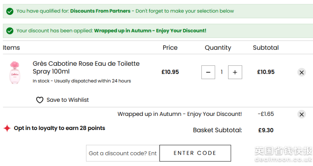This screenshot has width=313, height=166.
Task: Click the heart wishlist icon
Action: pyautogui.click(x=40, y=100)
